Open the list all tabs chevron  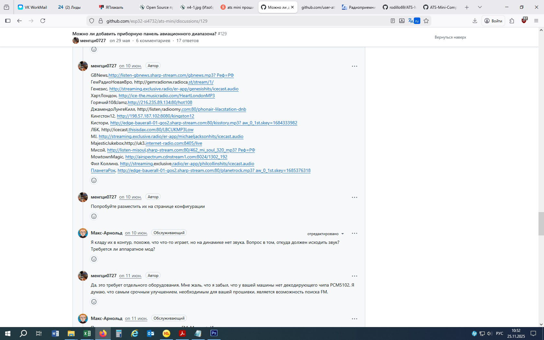pyautogui.click(x=480, y=7)
